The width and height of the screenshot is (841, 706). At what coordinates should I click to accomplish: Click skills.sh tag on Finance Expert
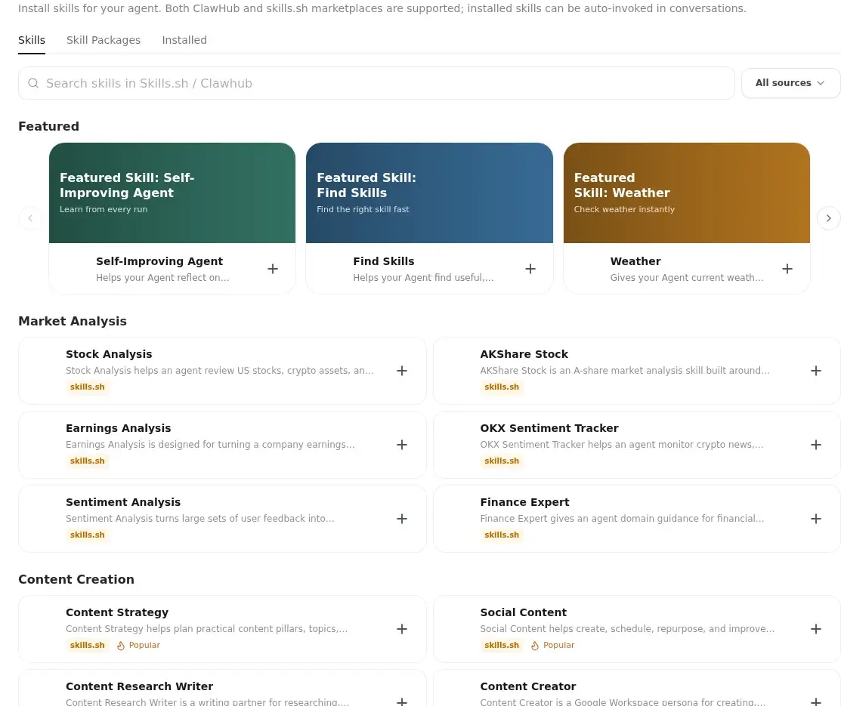(502, 535)
